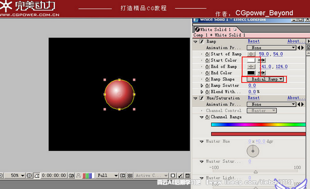
Task: Toggle stopwatch for Start of Ramp
Action: point(207,54)
